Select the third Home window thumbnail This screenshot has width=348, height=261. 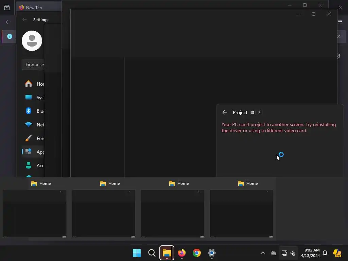click(172, 214)
